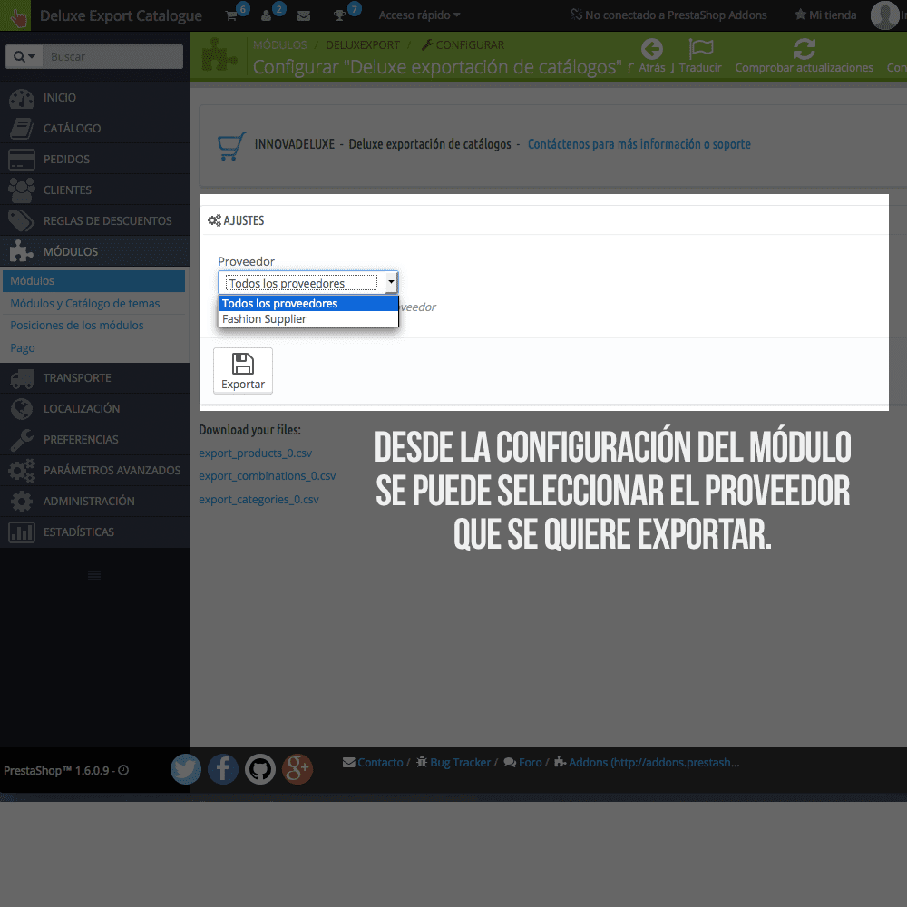Select Todos los proveedores option

309,303
